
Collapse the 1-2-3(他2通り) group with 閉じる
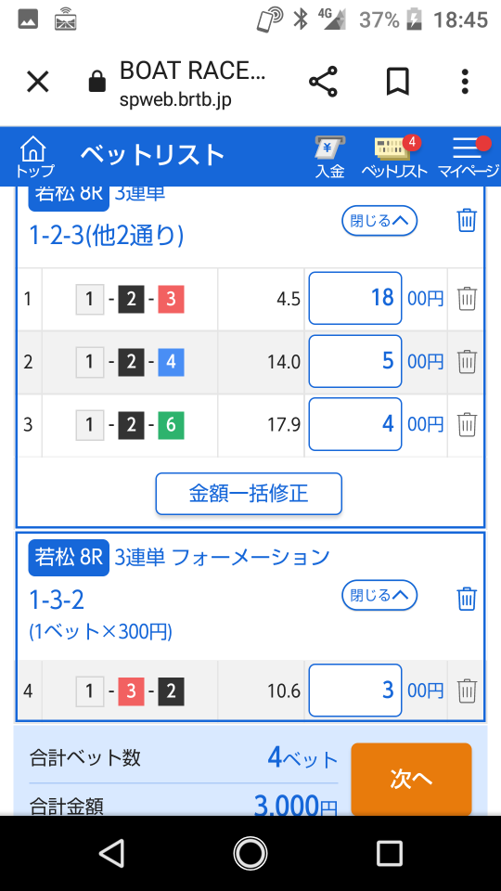[x=379, y=221]
